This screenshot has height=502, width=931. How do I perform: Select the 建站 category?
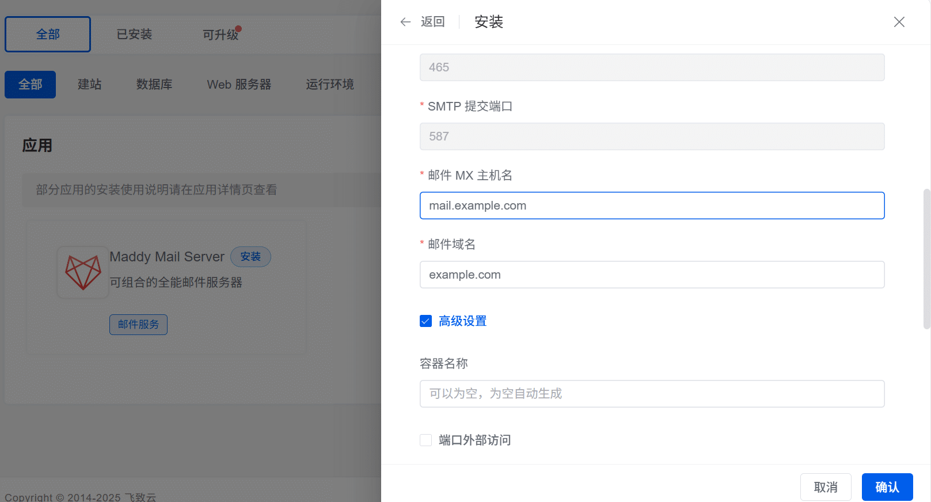coord(89,85)
